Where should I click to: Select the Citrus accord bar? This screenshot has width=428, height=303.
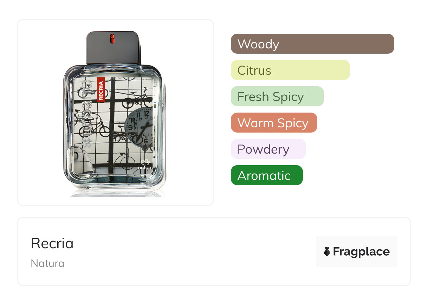290,70
